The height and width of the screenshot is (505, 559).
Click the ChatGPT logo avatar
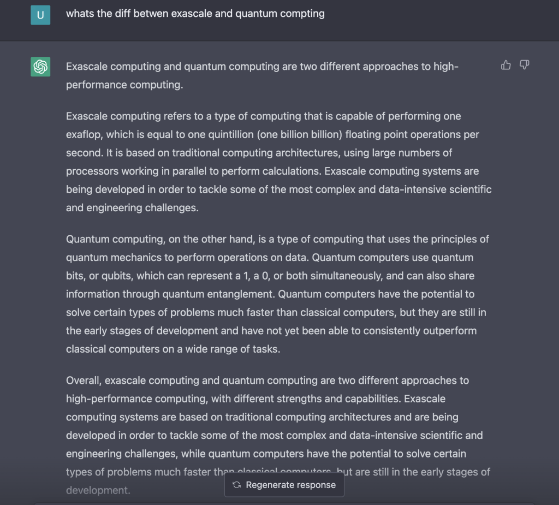(x=40, y=67)
